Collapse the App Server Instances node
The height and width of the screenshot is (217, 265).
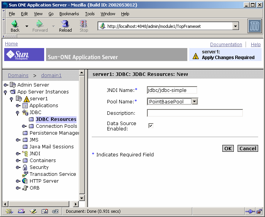click(x=5, y=92)
